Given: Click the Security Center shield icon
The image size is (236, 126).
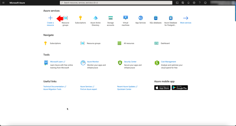Looking at the screenshot, I should click(x=120, y=63).
